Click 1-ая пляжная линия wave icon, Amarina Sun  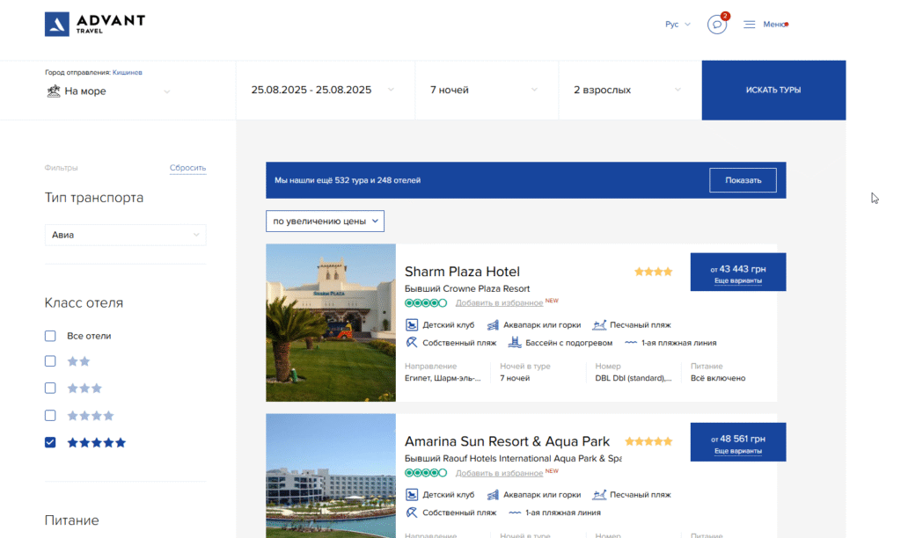coord(515,513)
